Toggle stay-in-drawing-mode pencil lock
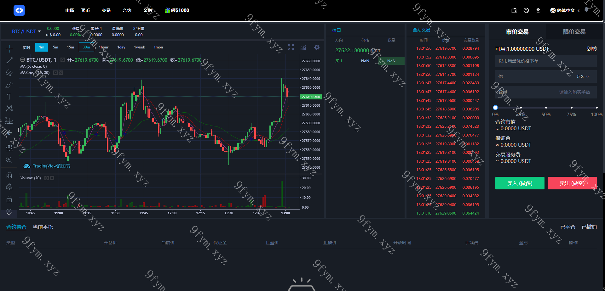The width and height of the screenshot is (605, 291). pos(9,187)
